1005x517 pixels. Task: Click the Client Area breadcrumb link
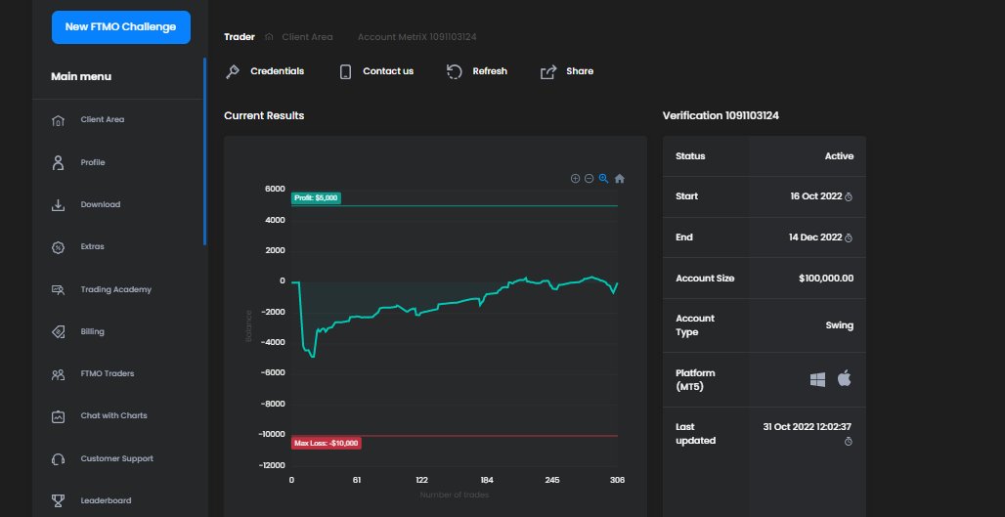(307, 37)
